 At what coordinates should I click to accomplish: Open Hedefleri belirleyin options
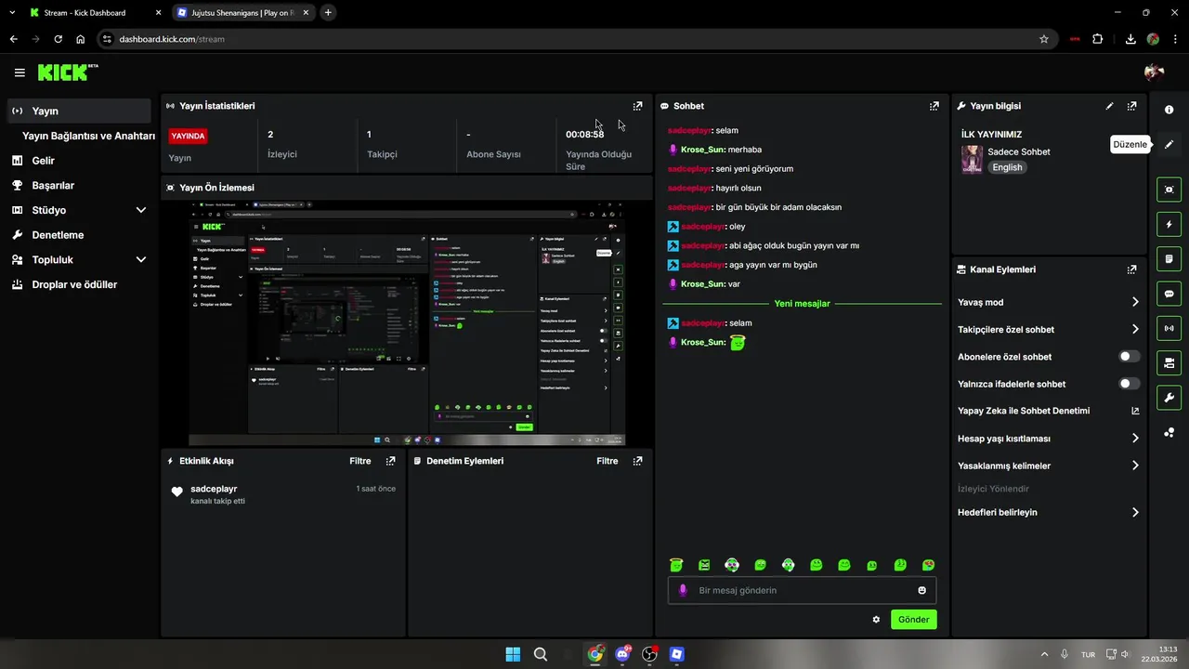[x=1135, y=512]
